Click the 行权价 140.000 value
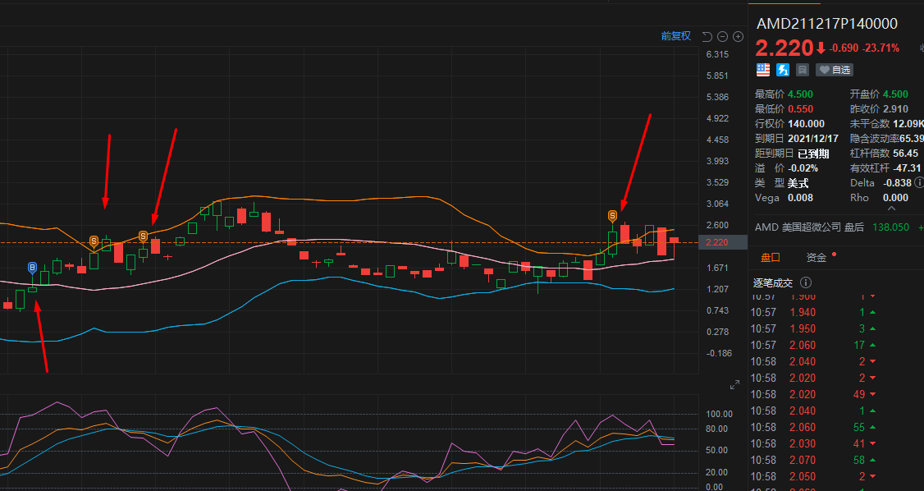The image size is (924, 491). tap(806, 124)
